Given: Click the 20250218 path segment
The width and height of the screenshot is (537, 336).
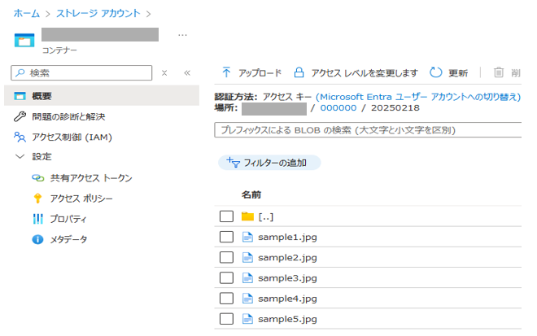Looking at the screenshot, I should point(395,107).
